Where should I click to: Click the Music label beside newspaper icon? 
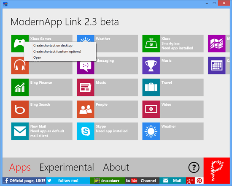click(101, 82)
